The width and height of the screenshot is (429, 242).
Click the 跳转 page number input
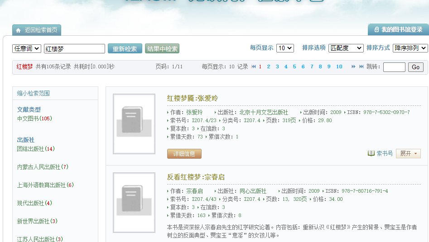(394, 67)
